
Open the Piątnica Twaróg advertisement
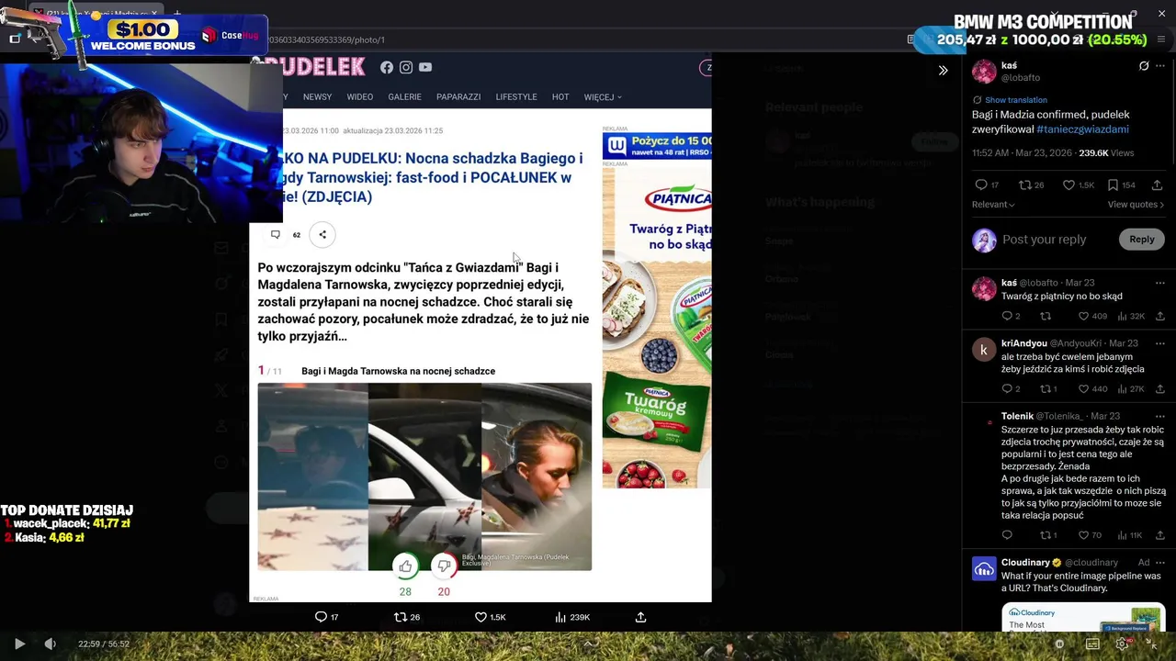(656, 327)
